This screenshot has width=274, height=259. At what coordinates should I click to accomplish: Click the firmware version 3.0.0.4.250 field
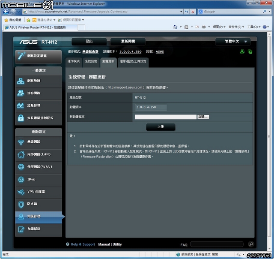pyautogui.click(x=151, y=107)
